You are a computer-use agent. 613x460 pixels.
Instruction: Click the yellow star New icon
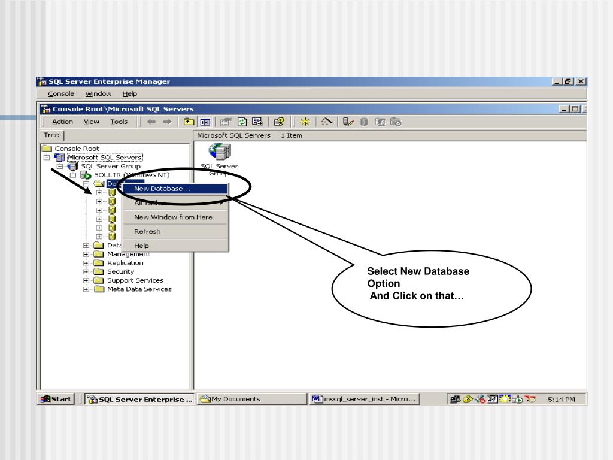tap(305, 122)
